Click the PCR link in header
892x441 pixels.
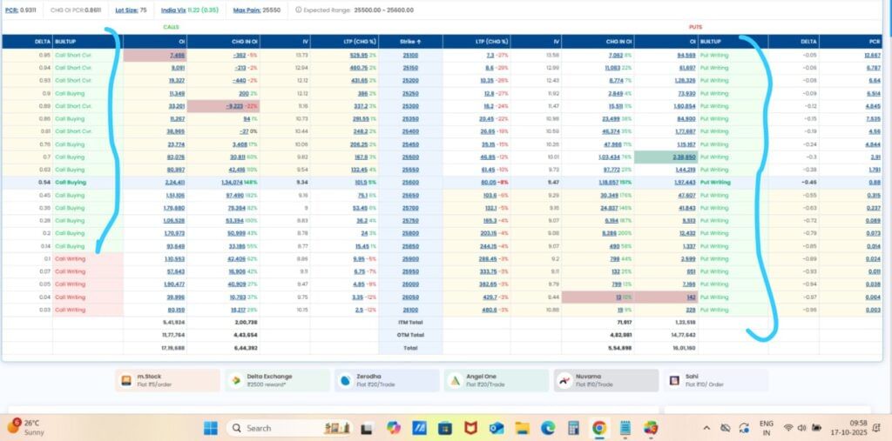[10, 10]
